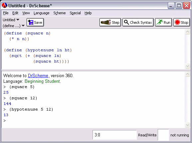This screenshot has width=192, height=143.
Task: Click the (sqrt (+ (square ln) line
Action: tap(35, 56)
